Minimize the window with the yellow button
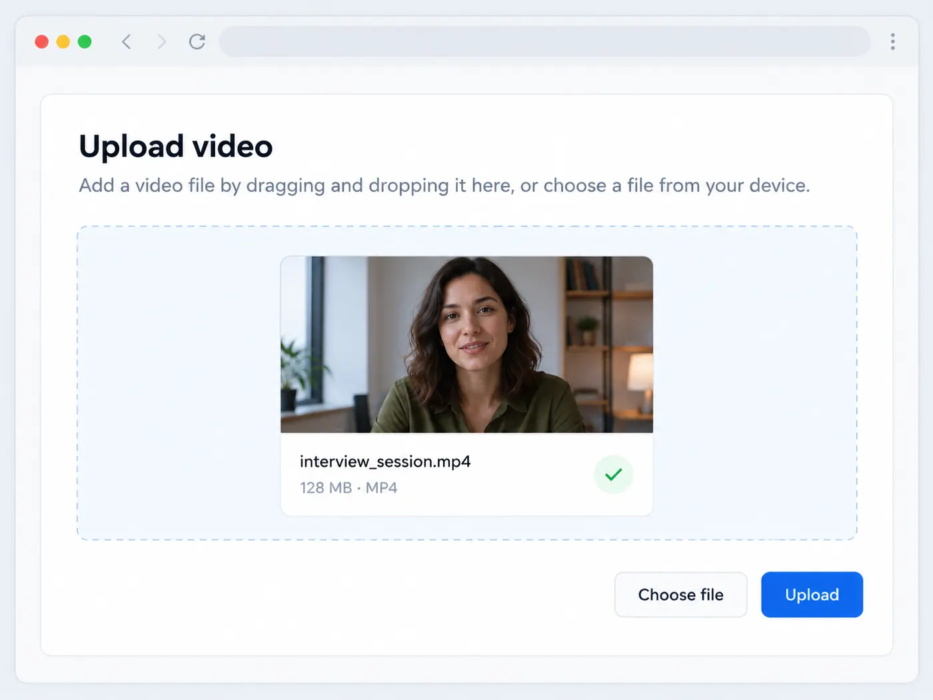Screen dimensions: 933x700 [63, 42]
